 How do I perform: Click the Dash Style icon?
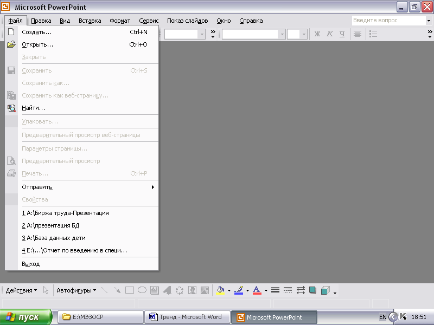pos(288,290)
